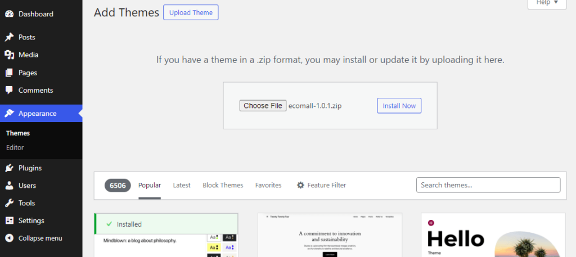The image size is (576, 257).
Task: Open the Dashboard menu item
Action: point(41,14)
